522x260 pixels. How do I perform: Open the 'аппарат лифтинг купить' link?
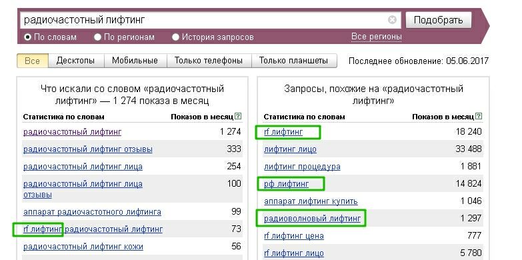(x=311, y=201)
